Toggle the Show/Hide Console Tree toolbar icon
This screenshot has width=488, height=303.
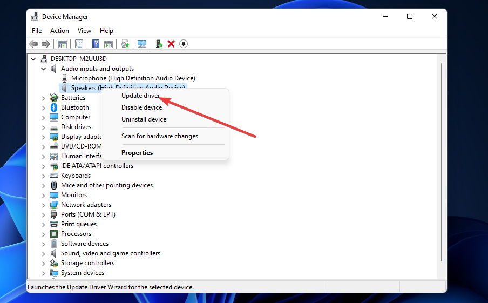click(x=63, y=44)
